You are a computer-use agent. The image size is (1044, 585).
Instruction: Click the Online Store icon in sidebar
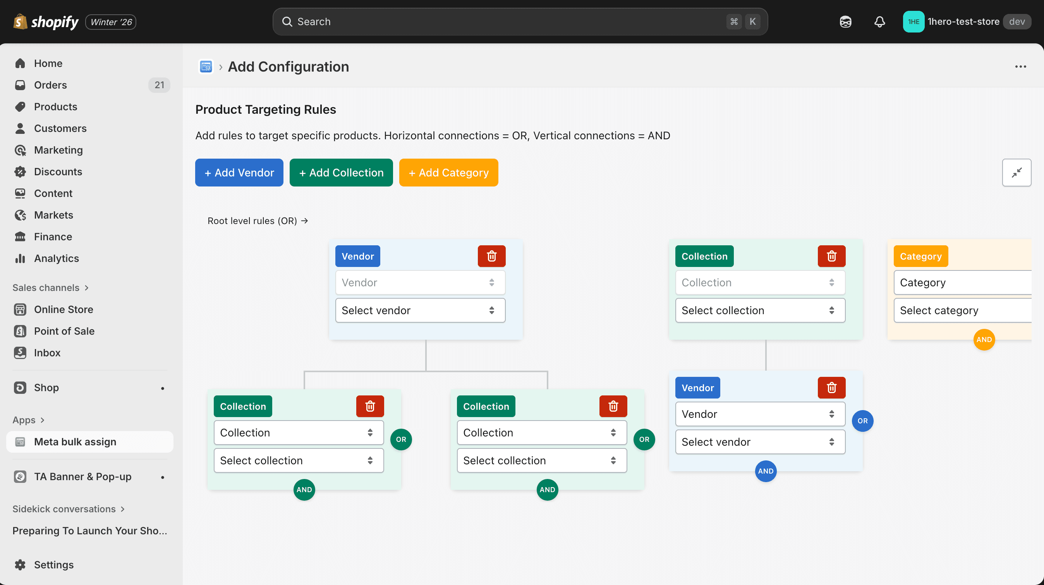pyautogui.click(x=20, y=309)
